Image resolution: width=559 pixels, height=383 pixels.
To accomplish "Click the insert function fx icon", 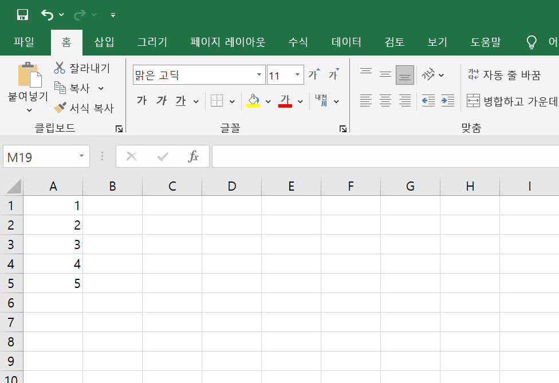I will pyautogui.click(x=193, y=156).
